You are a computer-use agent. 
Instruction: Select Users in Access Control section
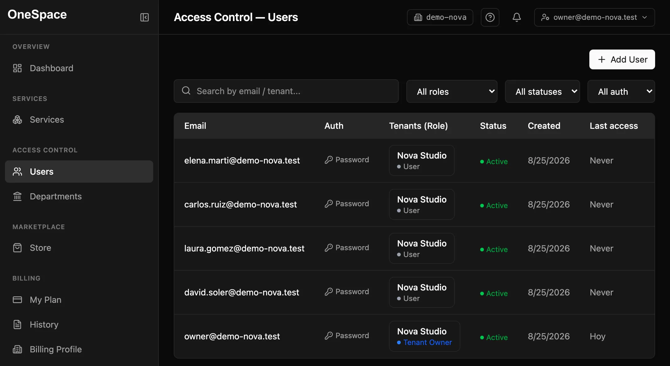[x=79, y=172]
